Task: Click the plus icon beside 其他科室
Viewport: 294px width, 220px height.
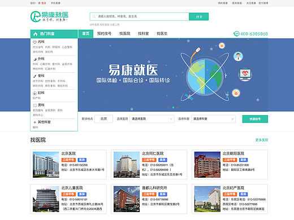Action: 34,122
